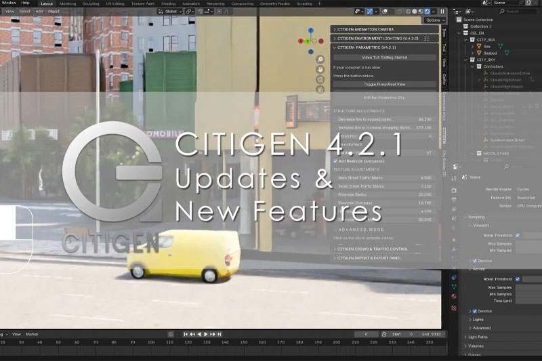The width and height of the screenshot is (542, 361).
Task: Toggle Viewport Noise Threshold checkbox
Action: click(x=518, y=235)
